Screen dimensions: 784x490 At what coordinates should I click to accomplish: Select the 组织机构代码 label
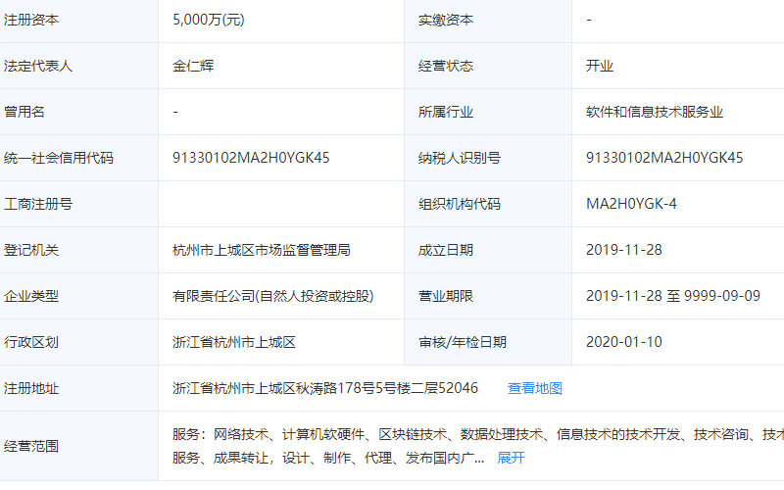(x=459, y=204)
